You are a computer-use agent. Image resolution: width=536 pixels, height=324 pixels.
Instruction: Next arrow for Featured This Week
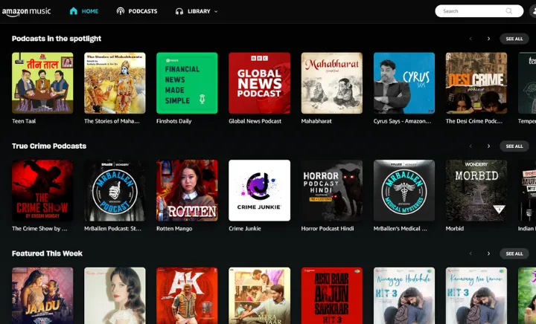point(488,253)
